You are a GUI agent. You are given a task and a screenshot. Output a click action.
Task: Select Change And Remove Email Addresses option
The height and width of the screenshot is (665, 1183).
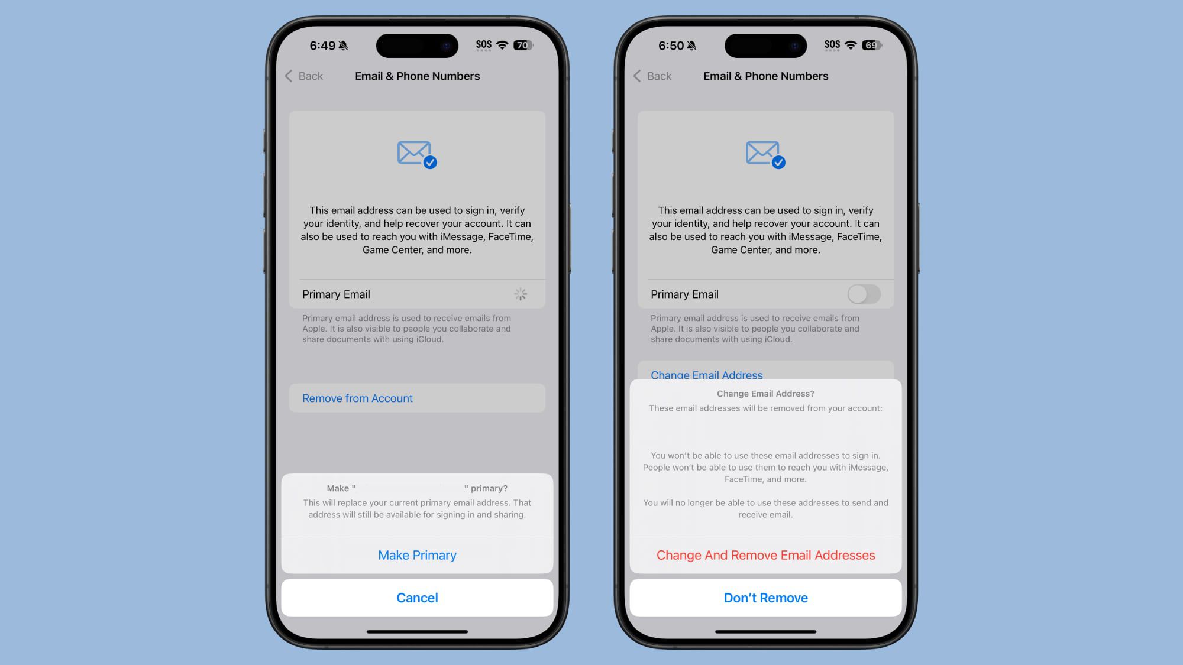click(x=765, y=554)
